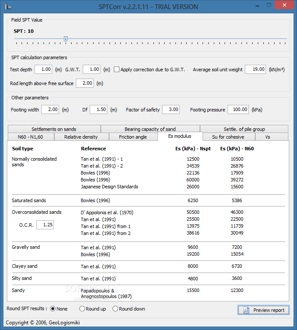Viewport: 297px width, 330px height.
Task: Maximize the SPTCorr window
Action: [x=269, y=5]
